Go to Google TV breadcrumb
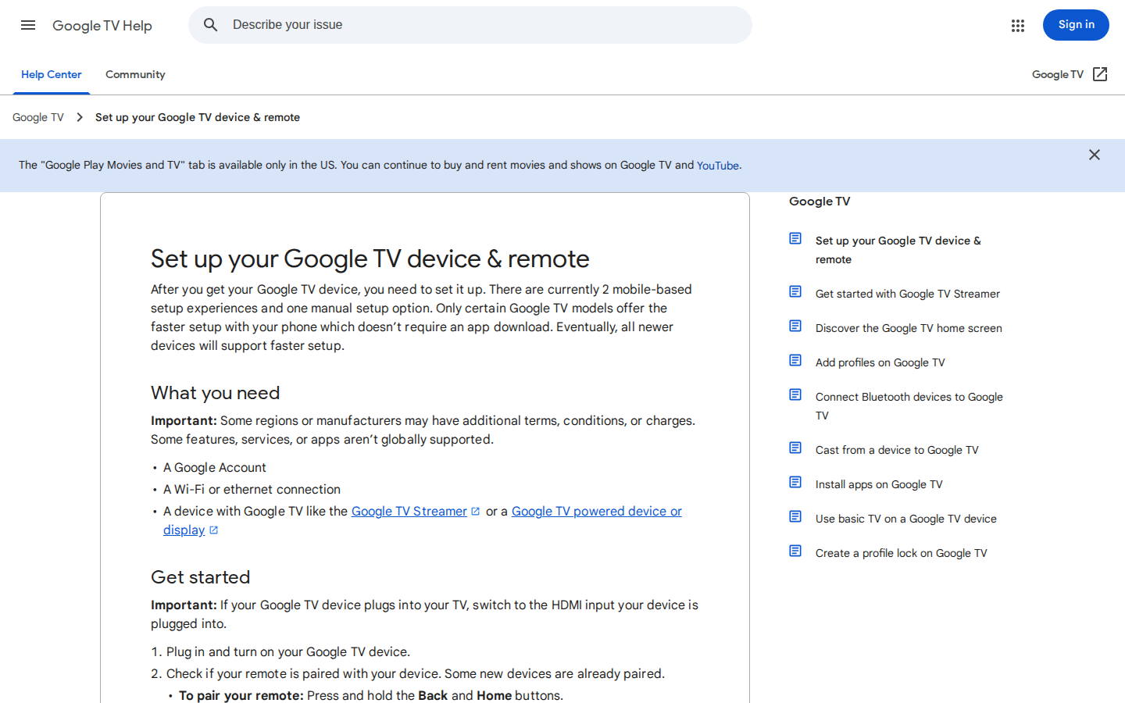 (x=38, y=117)
